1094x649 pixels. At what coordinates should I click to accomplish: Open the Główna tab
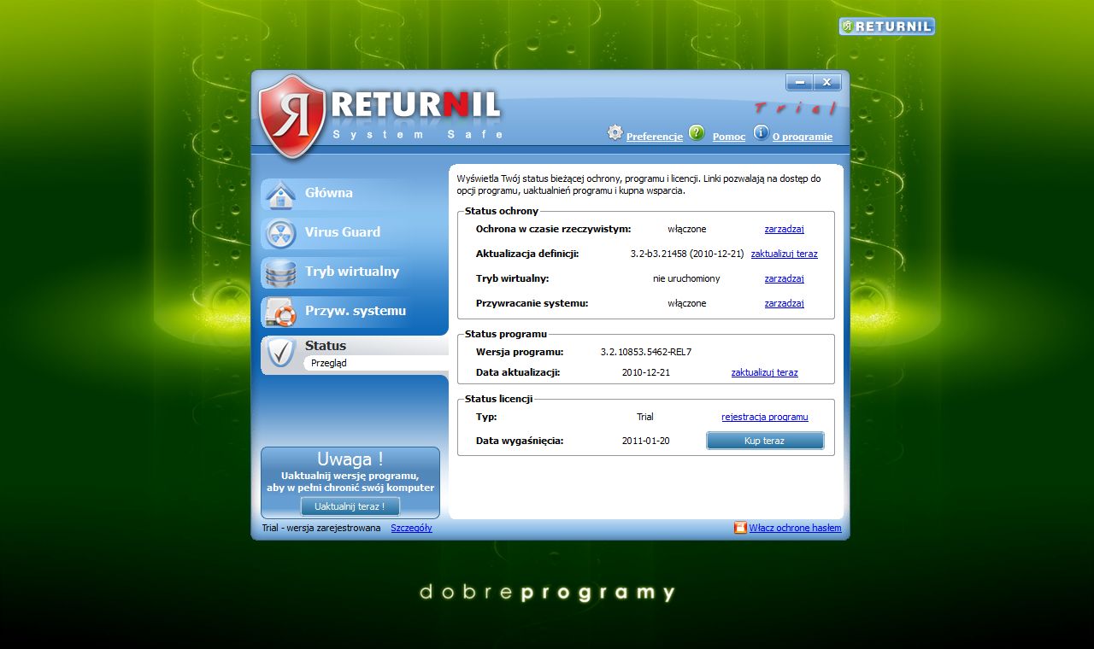pyautogui.click(x=354, y=194)
